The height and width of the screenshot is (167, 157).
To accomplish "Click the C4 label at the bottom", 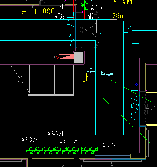I will click(110, 164).
